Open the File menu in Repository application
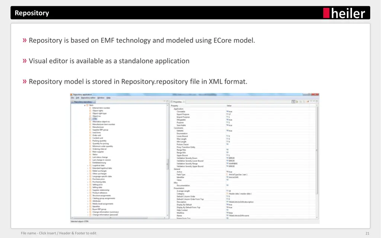This screenshot has width=381, height=238. (73, 98)
